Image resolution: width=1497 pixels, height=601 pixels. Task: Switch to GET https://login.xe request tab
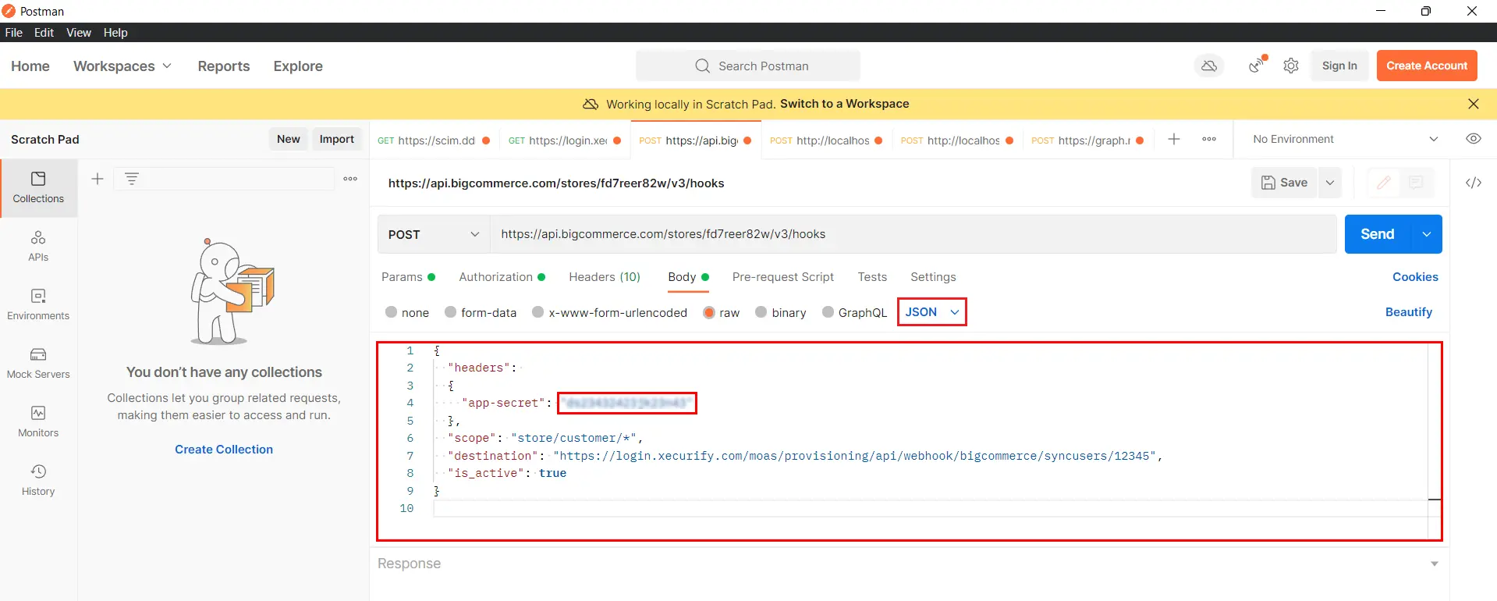tap(564, 140)
